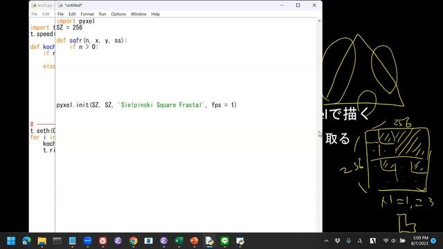The image size is (443, 249).
Task: Open PowerPoint from the taskbar
Action: point(194,241)
